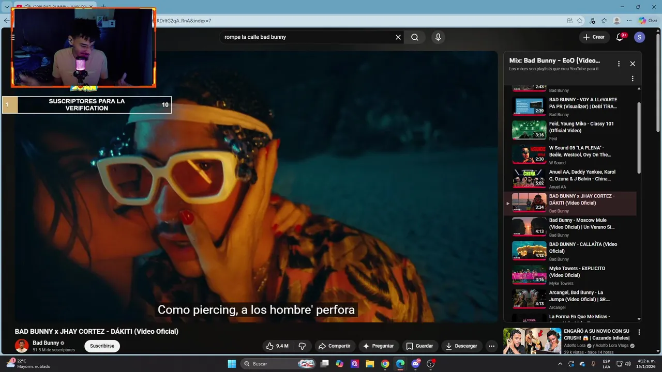Click the DÁKITI video player
662x372 pixels.
256,186
